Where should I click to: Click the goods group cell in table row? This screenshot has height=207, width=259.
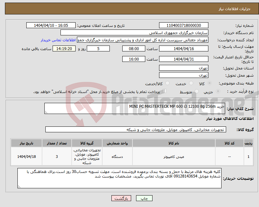click(87, 157)
